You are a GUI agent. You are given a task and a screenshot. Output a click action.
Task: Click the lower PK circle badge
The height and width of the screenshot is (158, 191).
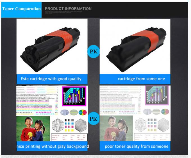click(x=94, y=118)
